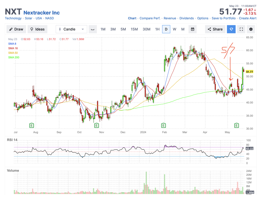263x197 pixels.
Task: Click Create Alert
Action: tap(247, 18)
